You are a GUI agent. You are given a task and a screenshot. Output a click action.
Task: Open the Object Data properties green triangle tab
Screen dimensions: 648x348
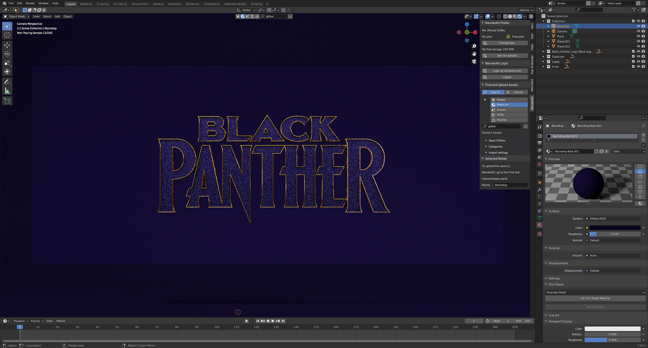(x=540, y=218)
